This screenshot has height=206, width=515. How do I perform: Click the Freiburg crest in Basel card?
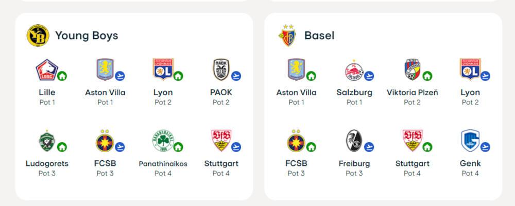tap(354, 140)
